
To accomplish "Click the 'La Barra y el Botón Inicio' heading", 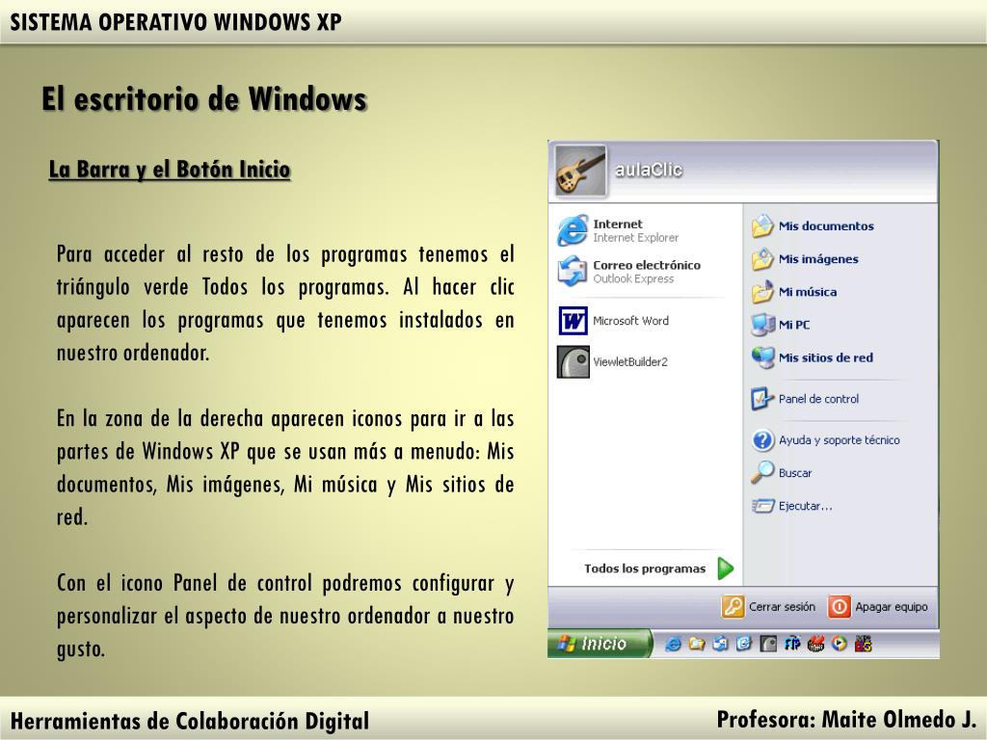I will [170, 170].
